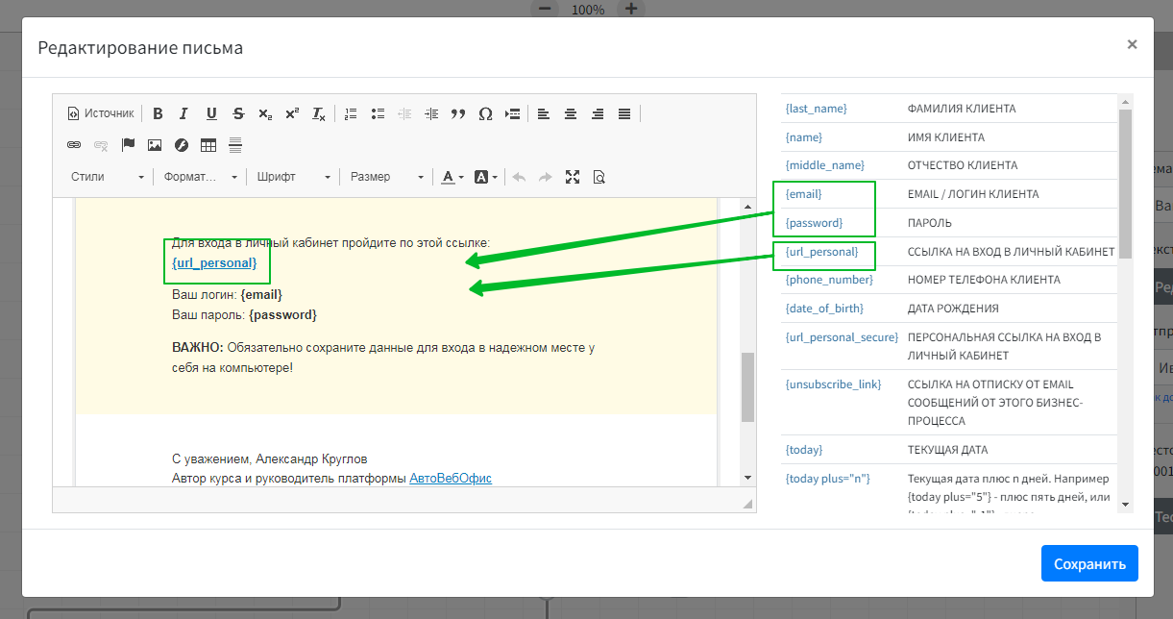
Task: Insert a table into the letter
Action: click(208, 145)
